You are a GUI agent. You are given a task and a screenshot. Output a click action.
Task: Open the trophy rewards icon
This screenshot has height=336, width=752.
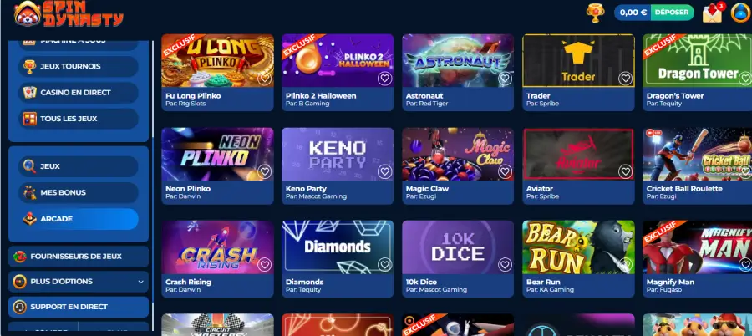coord(595,13)
